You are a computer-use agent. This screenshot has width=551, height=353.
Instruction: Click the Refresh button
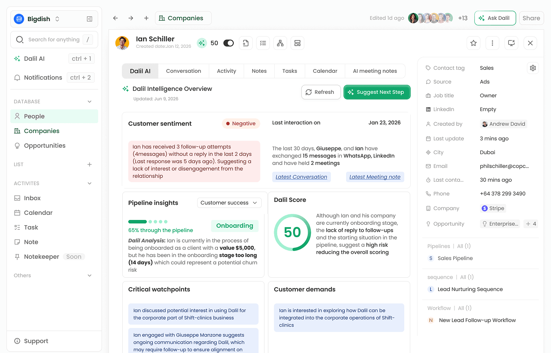[321, 92]
